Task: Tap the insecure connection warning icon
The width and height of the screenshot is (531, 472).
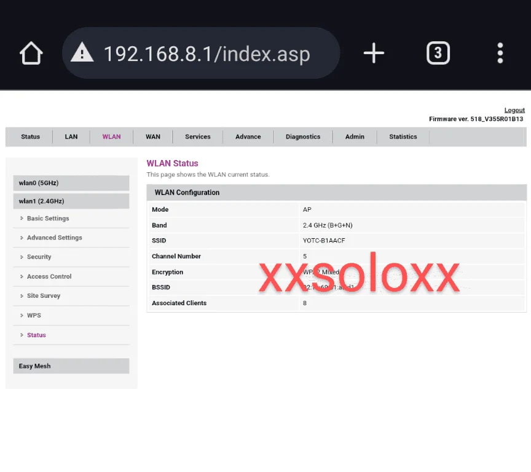Action: (82, 52)
